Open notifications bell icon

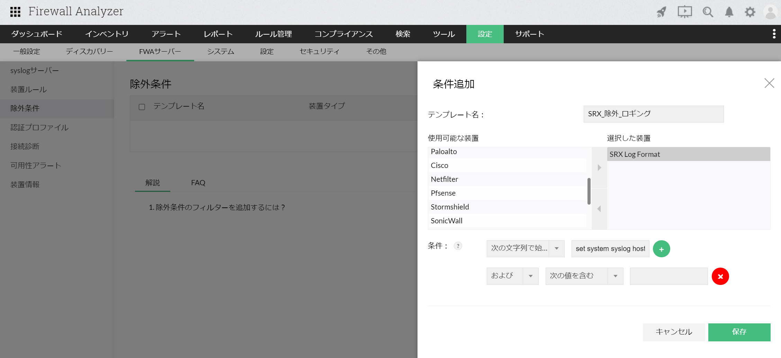pyautogui.click(x=729, y=12)
